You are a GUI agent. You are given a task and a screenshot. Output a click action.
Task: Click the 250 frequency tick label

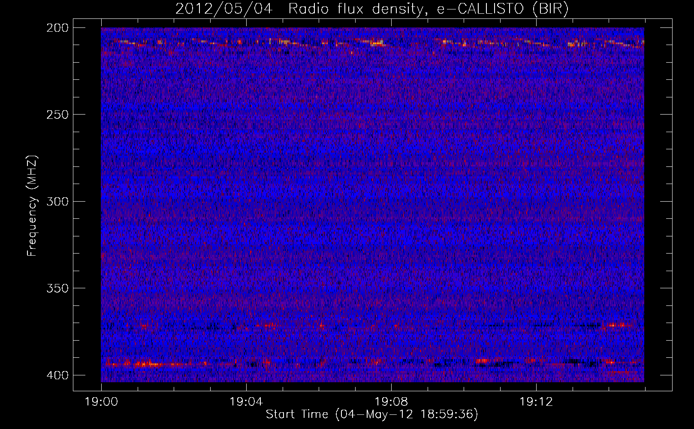point(57,115)
